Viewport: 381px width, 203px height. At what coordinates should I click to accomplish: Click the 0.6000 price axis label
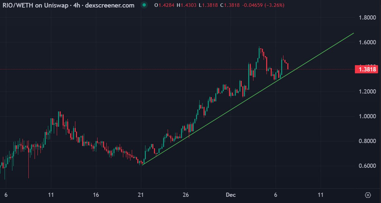coord(367,166)
